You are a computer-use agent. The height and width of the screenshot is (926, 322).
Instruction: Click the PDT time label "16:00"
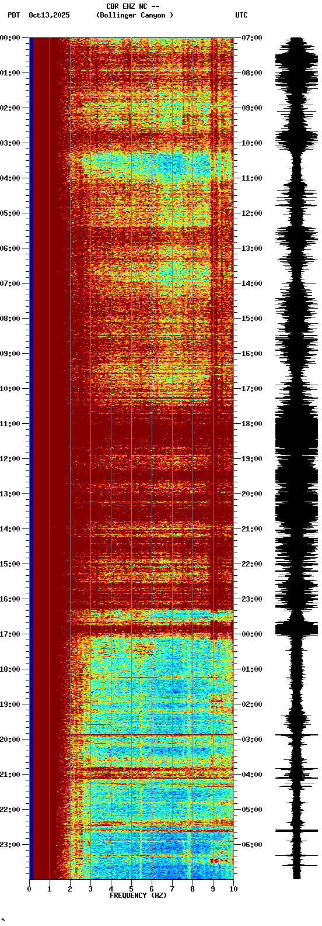coord(10,599)
